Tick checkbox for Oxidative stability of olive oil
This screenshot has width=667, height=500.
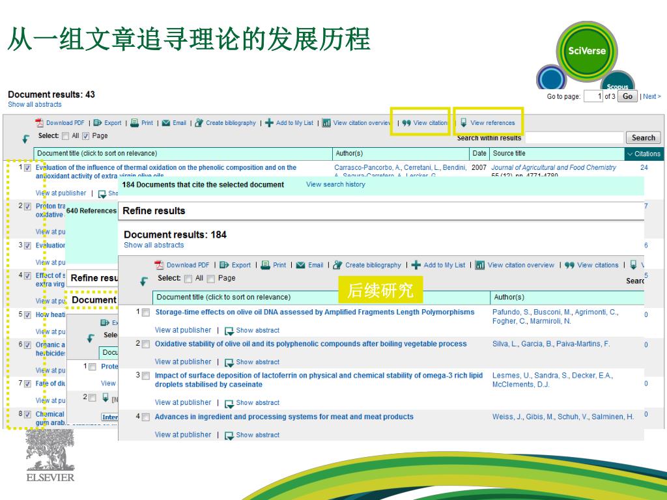tap(145, 344)
